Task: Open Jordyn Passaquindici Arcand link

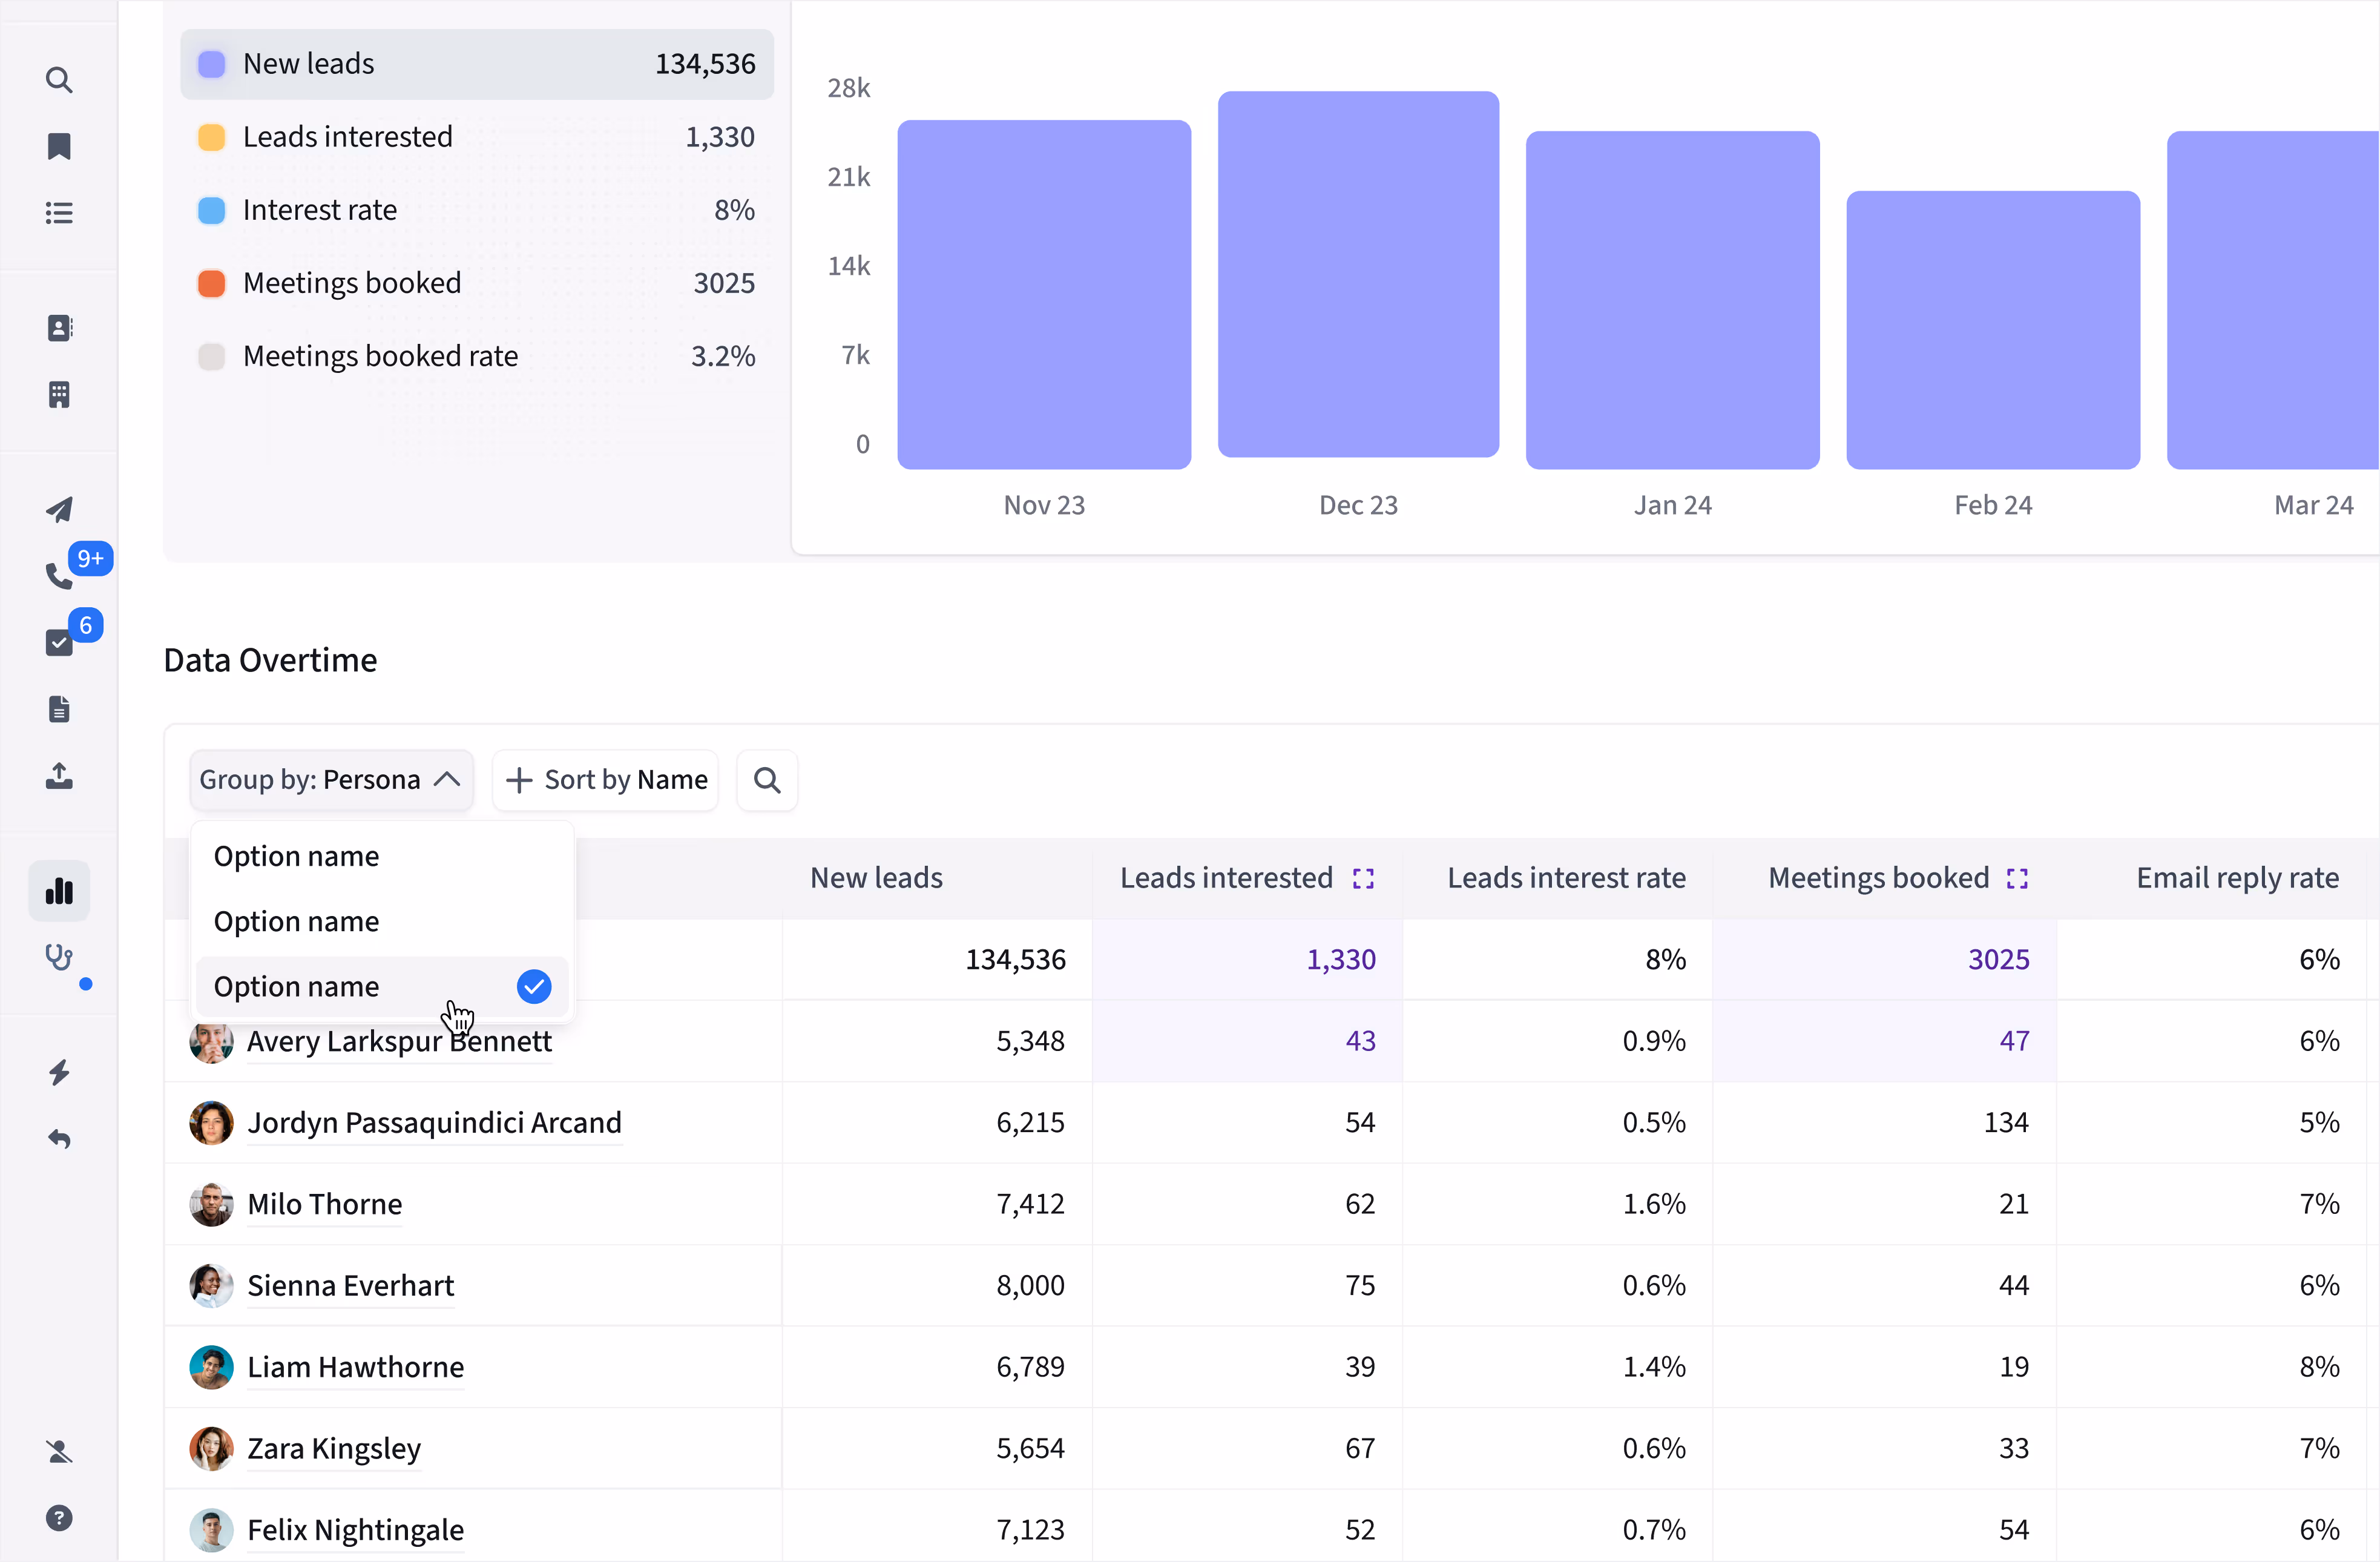Action: point(434,1123)
